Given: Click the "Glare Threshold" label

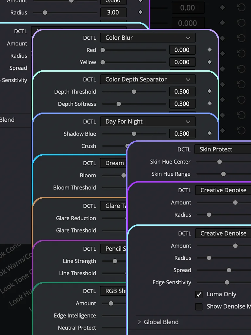Looking at the screenshot, I should 76,230.
